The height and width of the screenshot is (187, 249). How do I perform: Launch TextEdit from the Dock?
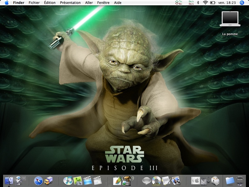tap(166, 181)
